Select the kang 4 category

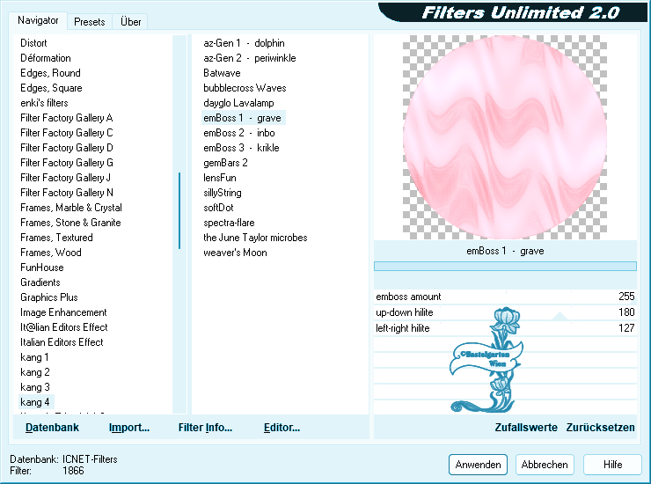pyautogui.click(x=35, y=402)
